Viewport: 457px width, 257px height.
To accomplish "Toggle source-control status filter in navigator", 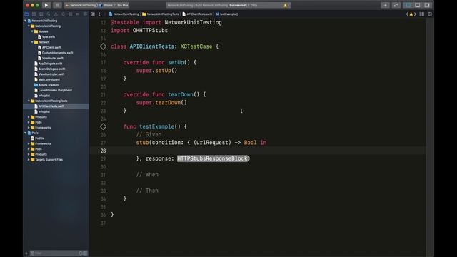I will pos(85,253).
